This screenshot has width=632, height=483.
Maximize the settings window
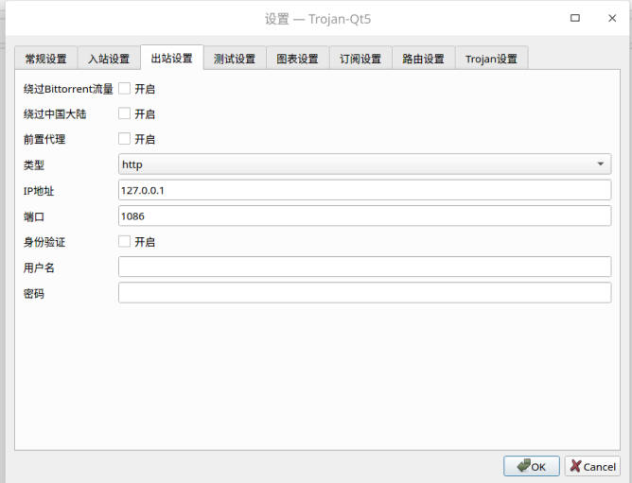point(575,18)
